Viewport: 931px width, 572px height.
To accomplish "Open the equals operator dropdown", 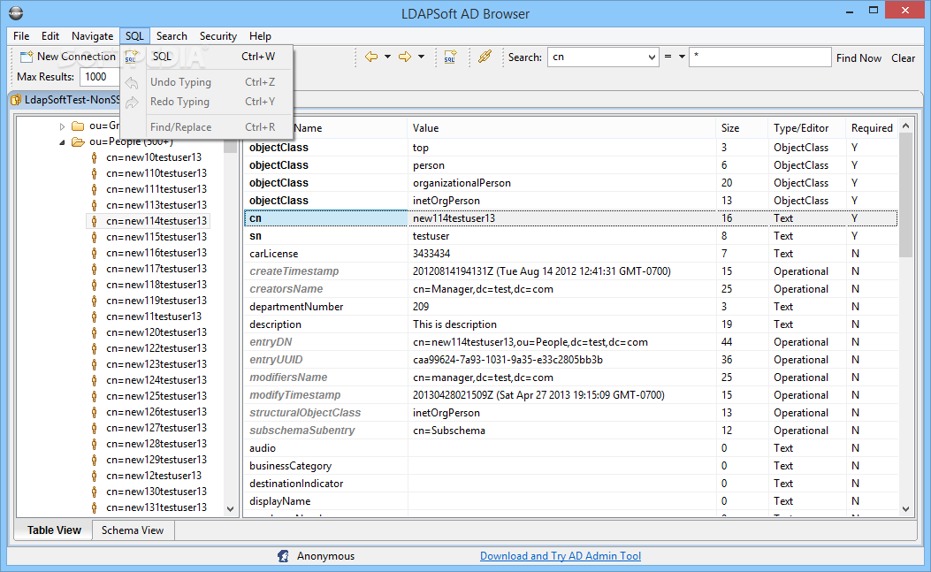I will [x=682, y=57].
